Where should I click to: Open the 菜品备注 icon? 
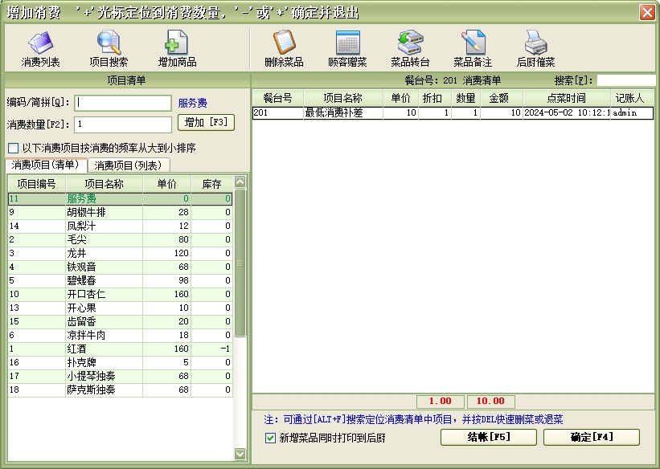pyautogui.click(x=473, y=43)
